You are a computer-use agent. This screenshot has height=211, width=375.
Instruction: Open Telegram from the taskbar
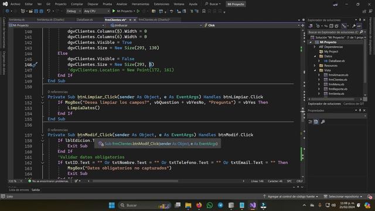220,205
